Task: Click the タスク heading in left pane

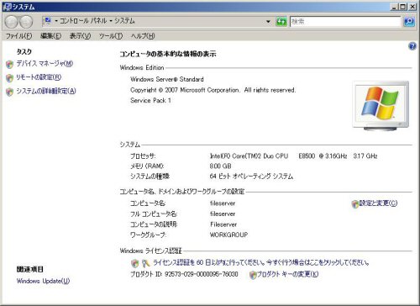Action: click(24, 51)
